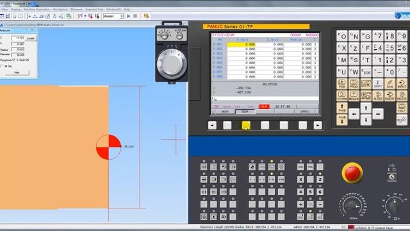Adjust the feedrate override dial
This screenshot has width=410, height=231.
click(x=352, y=206)
